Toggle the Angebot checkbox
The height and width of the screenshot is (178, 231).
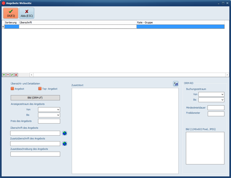click(12, 89)
